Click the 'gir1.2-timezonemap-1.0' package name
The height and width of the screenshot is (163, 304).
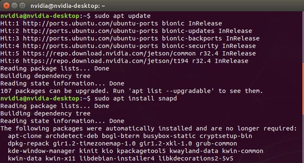pos(94,143)
